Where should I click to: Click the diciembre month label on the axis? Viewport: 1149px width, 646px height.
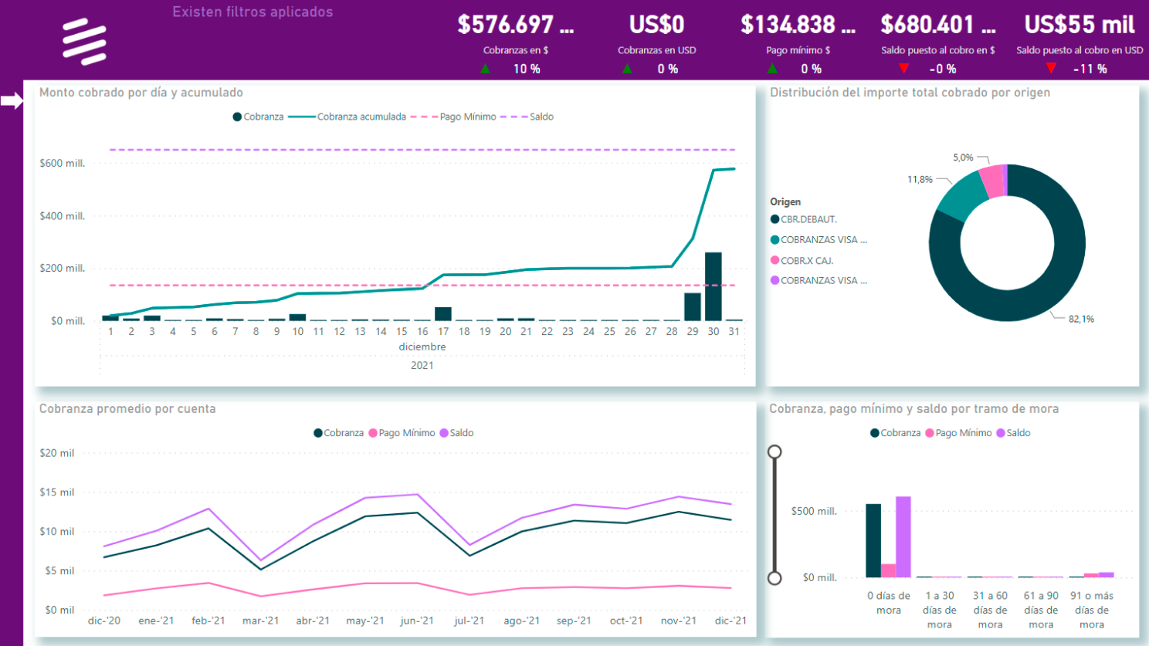422,347
